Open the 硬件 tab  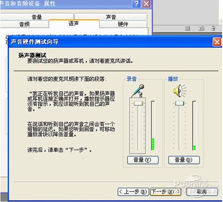(x=123, y=24)
